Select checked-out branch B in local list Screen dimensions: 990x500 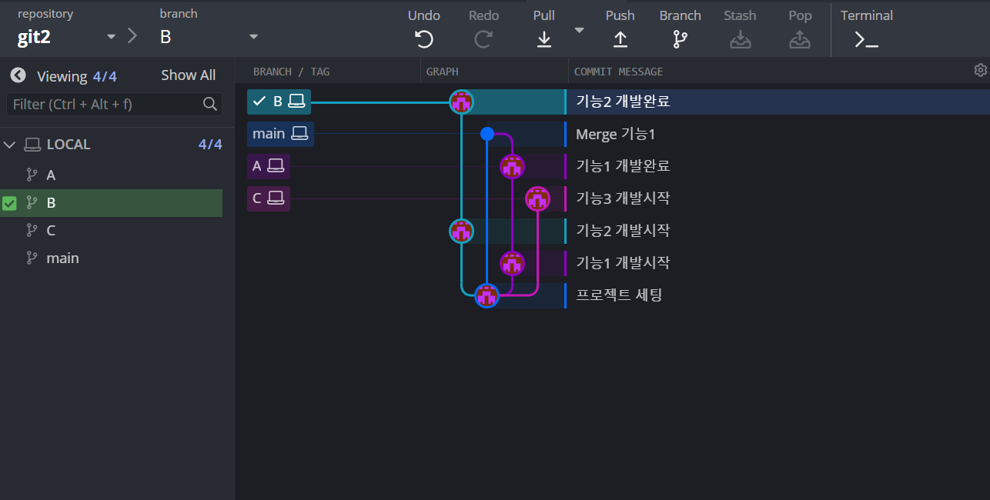(x=112, y=203)
